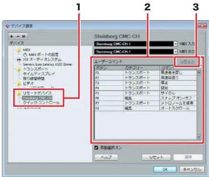Click スナップ オン/オフ command cell
This screenshot has width=209, height=177.
(x=178, y=98)
